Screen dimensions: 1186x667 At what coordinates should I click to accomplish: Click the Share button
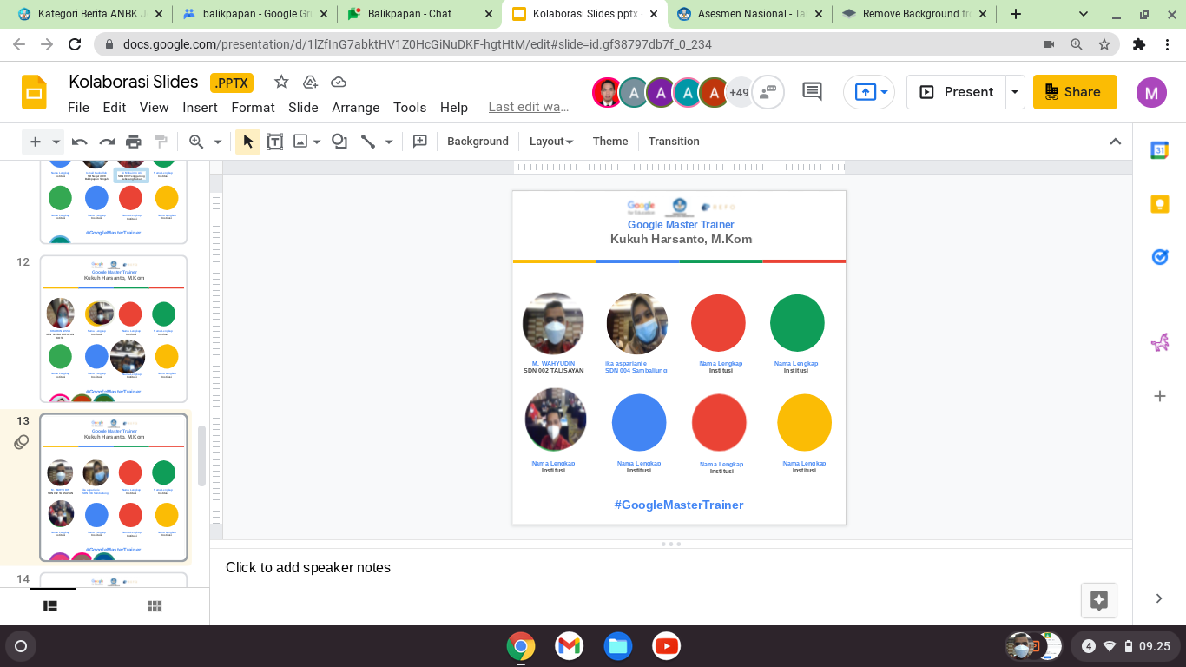[1074, 92]
